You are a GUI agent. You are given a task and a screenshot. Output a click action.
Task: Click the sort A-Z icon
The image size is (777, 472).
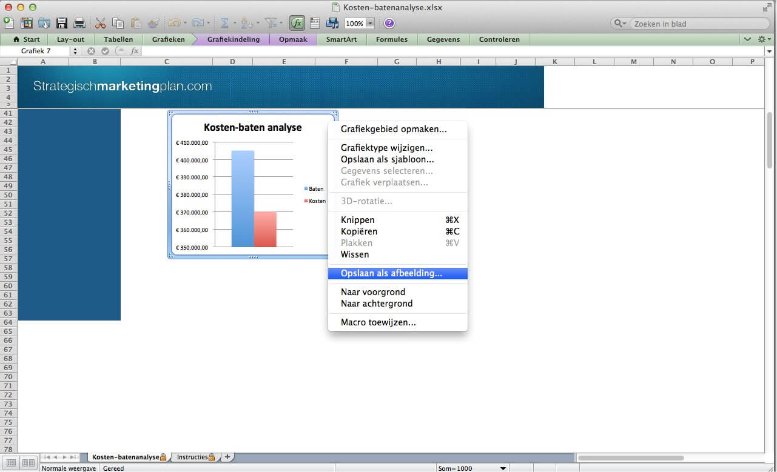246,23
